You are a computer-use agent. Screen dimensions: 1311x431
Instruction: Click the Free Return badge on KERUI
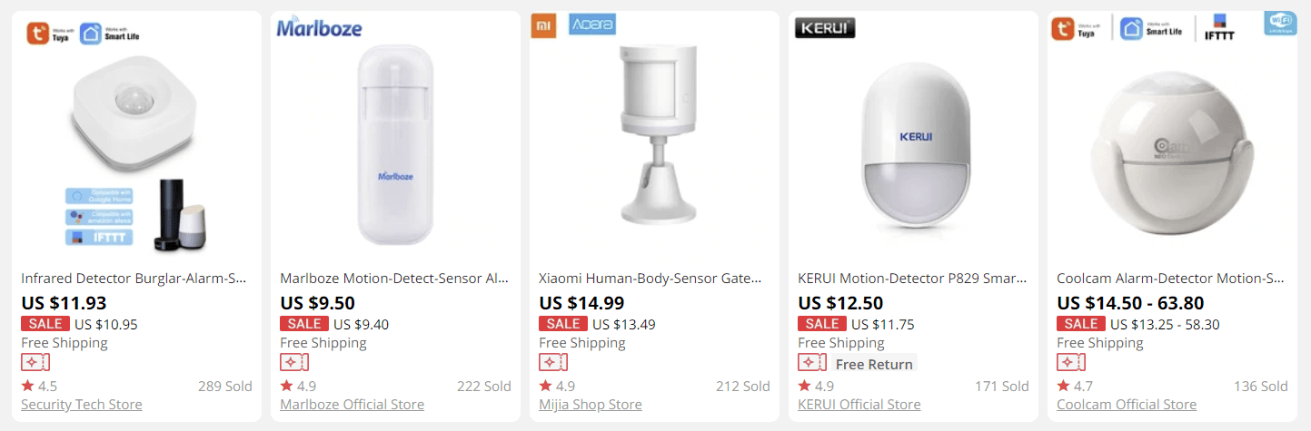click(x=874, y=364)
